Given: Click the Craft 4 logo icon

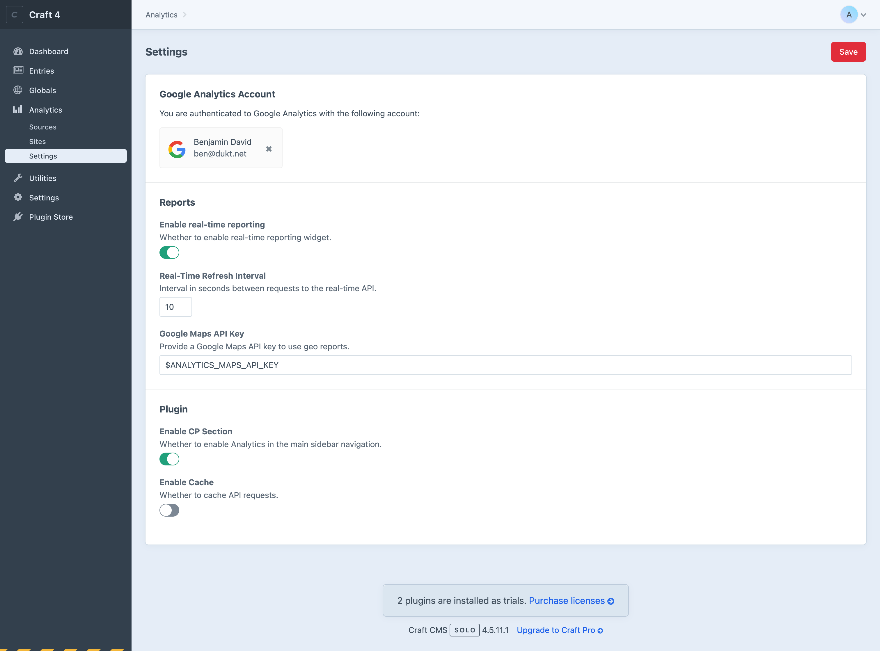Looking at the screenshot, I should [15, 15].
